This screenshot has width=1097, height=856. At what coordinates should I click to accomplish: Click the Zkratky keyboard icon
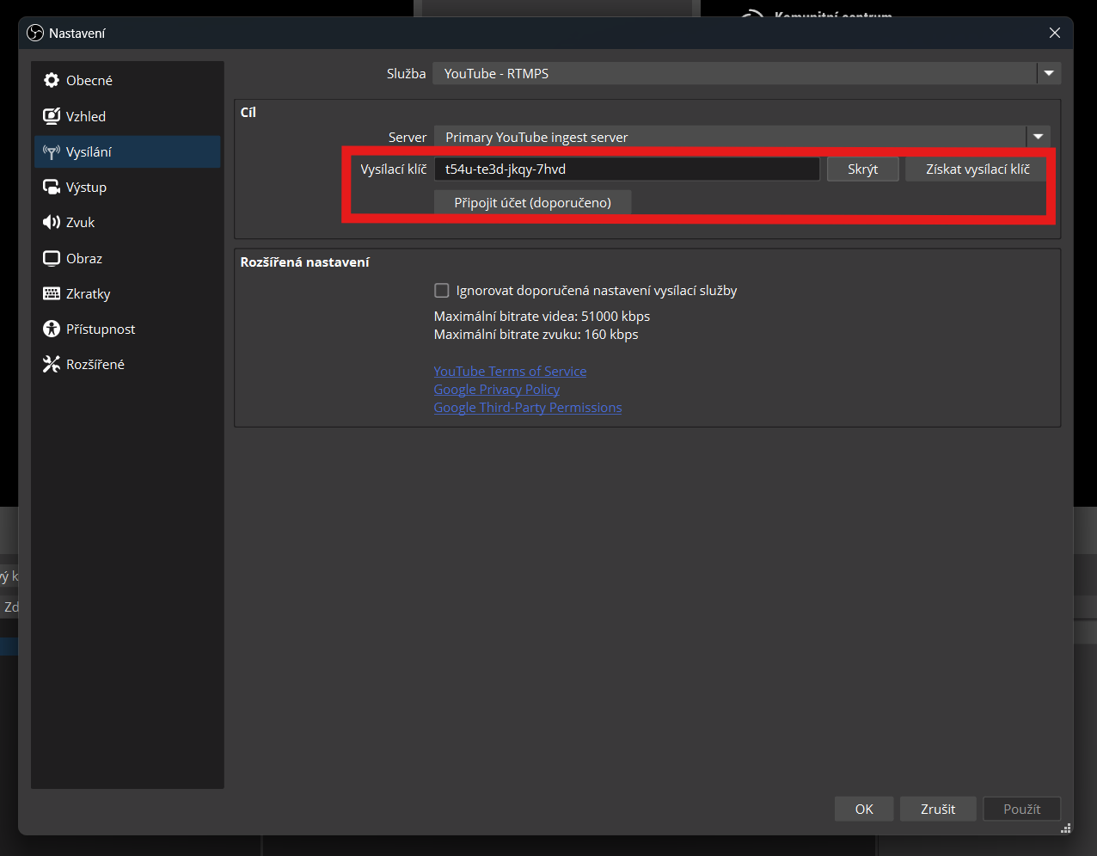[52, 294]
